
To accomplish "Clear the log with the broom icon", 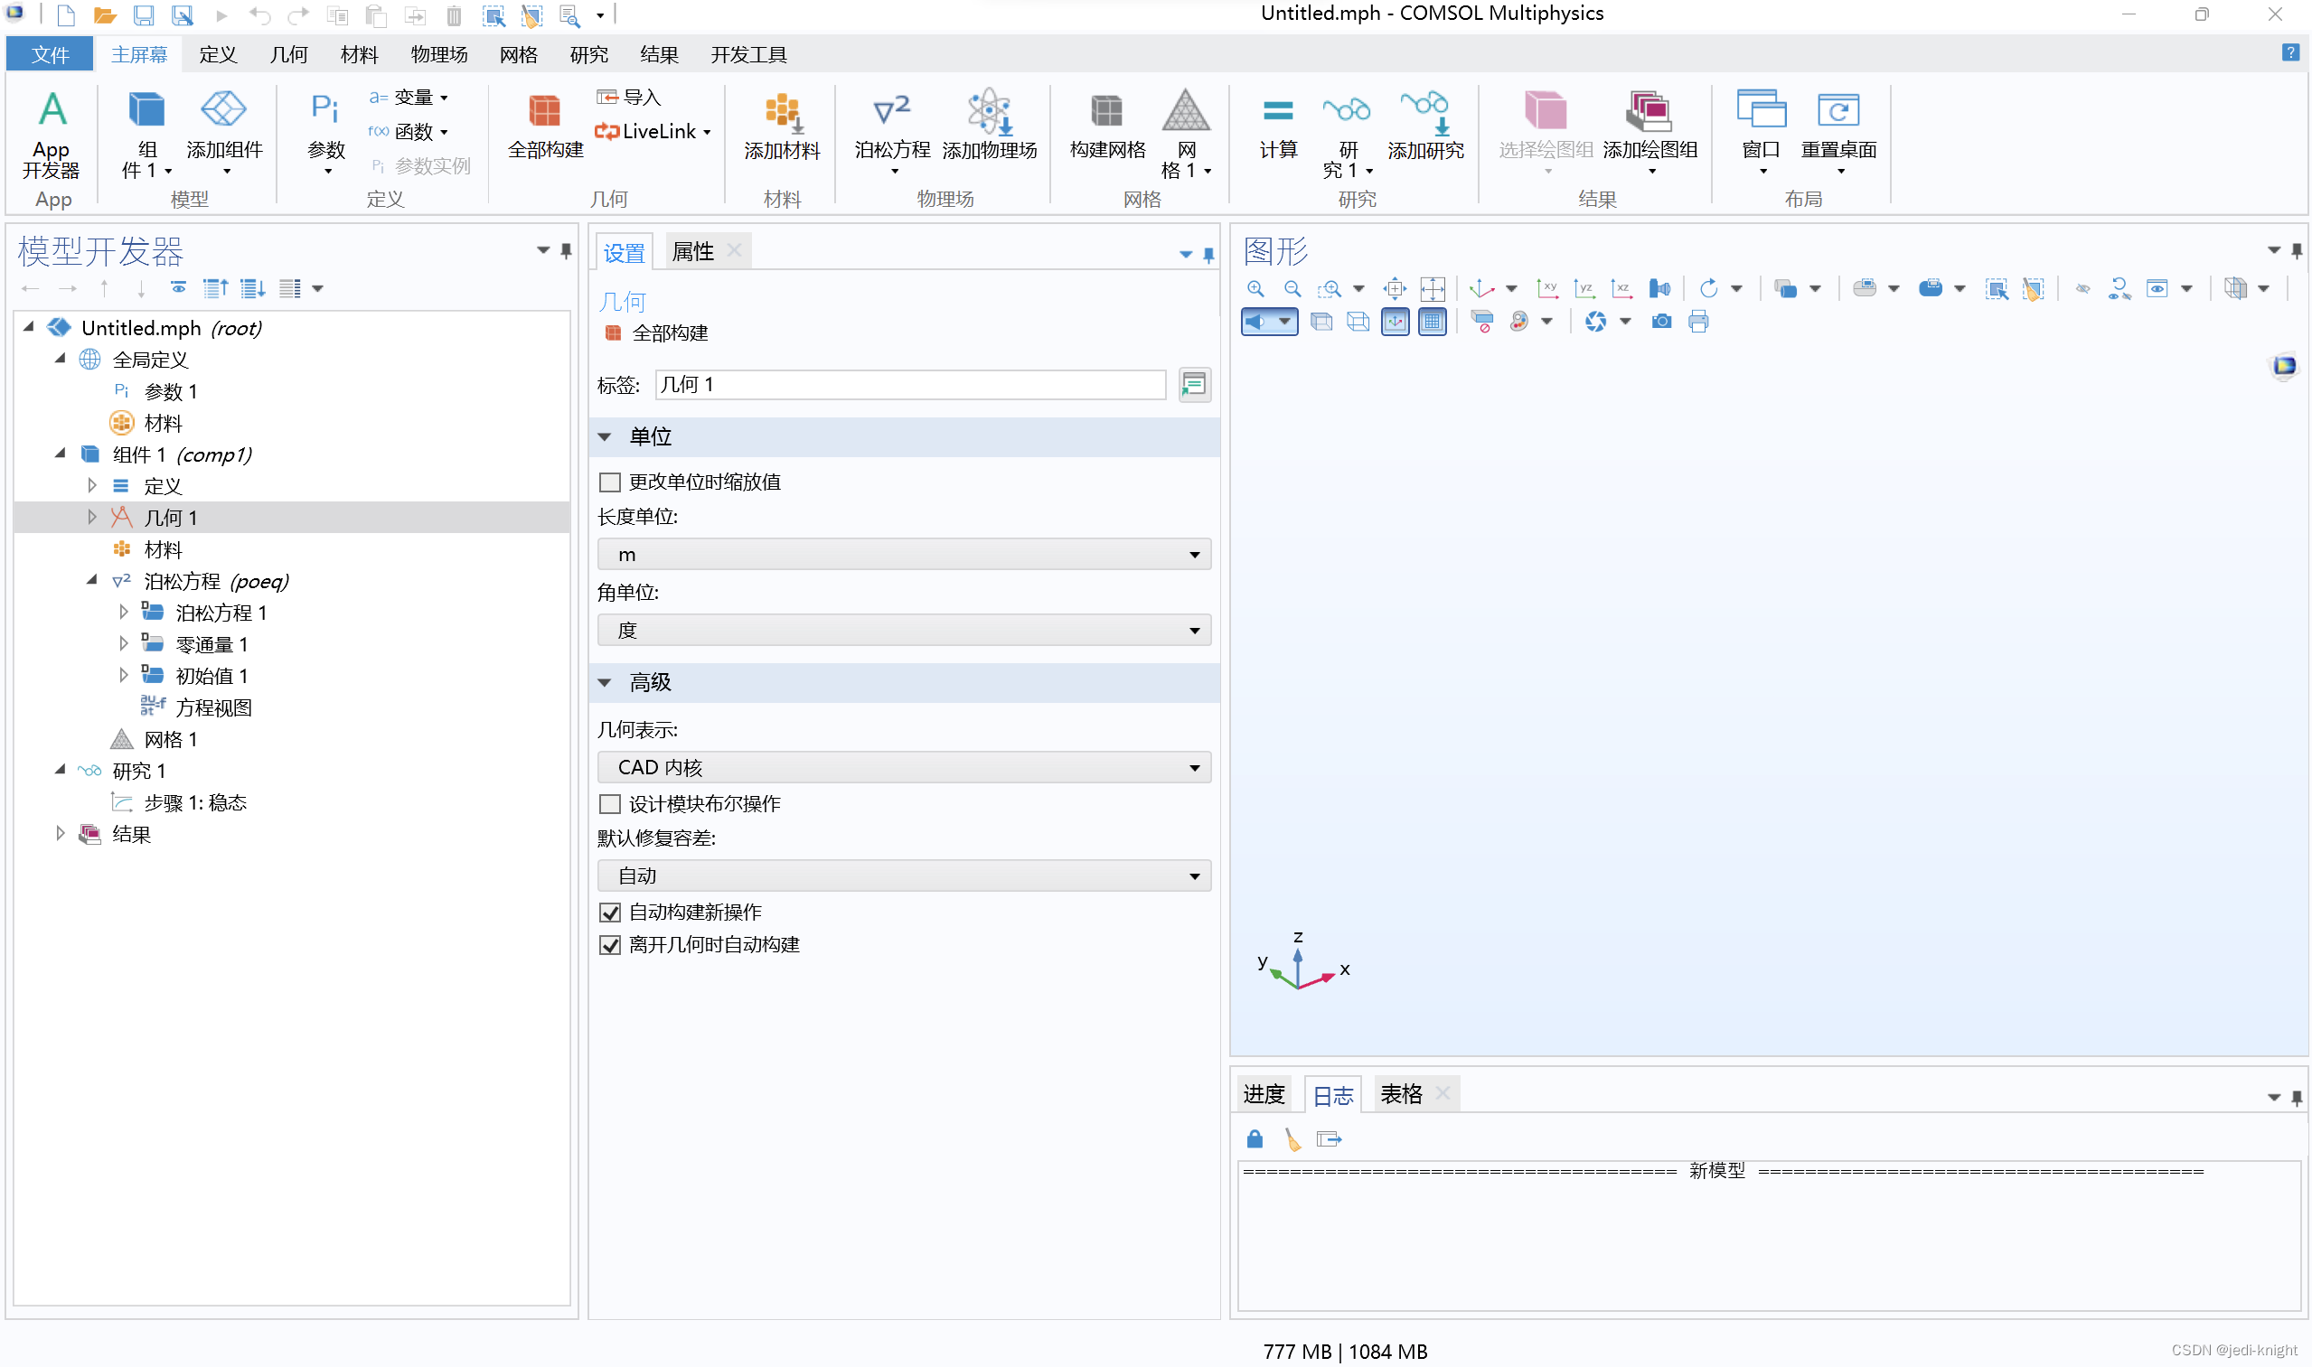I will coord(1292,1140).
